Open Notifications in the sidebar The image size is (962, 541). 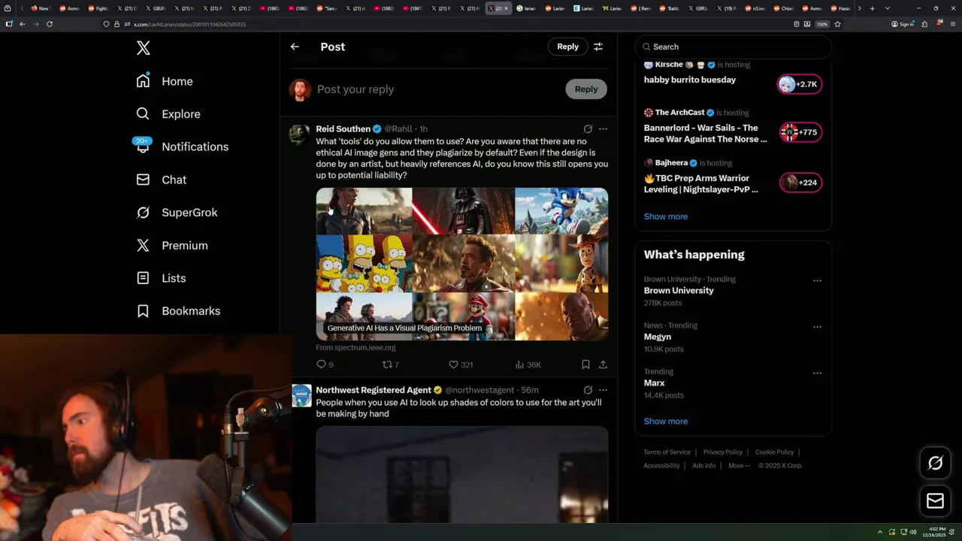coord(182,147)
